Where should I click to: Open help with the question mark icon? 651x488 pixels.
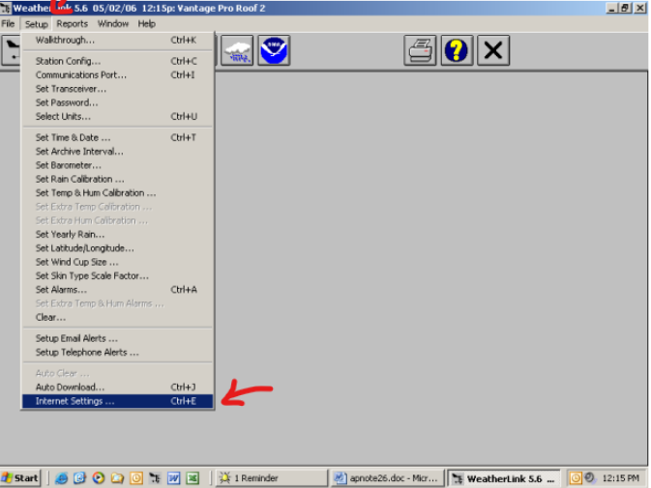457,50
